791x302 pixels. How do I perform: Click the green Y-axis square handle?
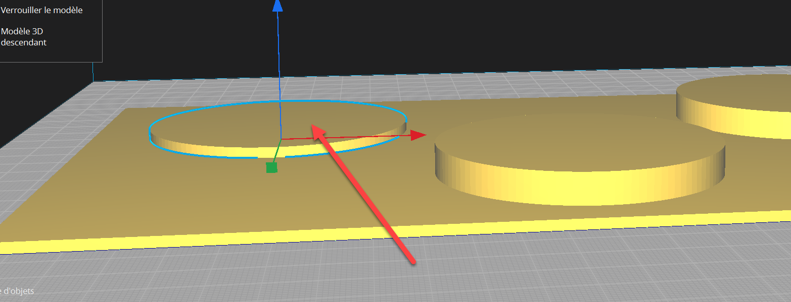point(272,167)
